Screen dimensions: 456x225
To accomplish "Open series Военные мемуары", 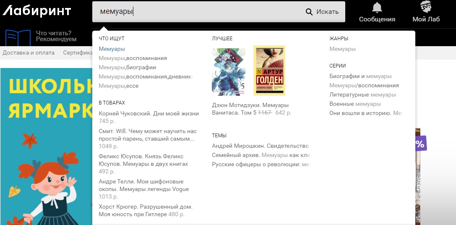I will pos(355,104).
